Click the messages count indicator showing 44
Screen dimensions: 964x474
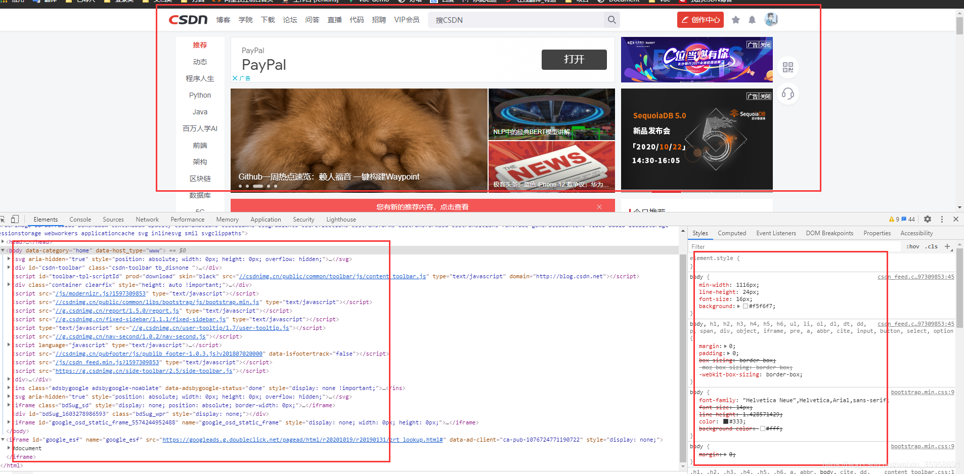908,219
